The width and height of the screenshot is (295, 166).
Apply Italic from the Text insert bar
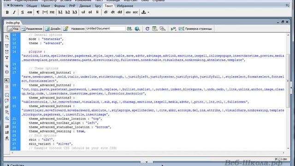coord(14,12)
